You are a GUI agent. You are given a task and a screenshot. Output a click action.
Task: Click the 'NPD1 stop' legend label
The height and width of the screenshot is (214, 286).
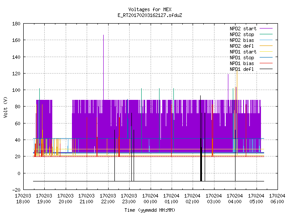[242, 58]
